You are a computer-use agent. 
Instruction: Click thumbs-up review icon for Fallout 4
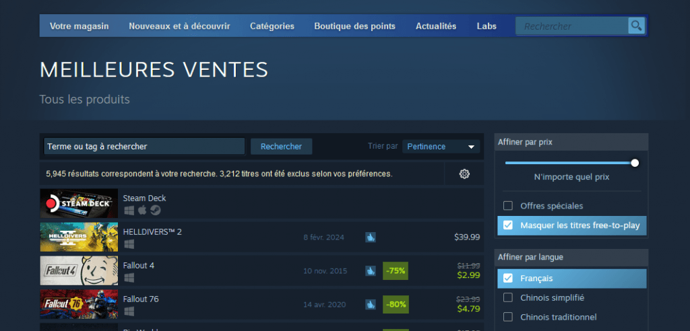pos(371,270)
